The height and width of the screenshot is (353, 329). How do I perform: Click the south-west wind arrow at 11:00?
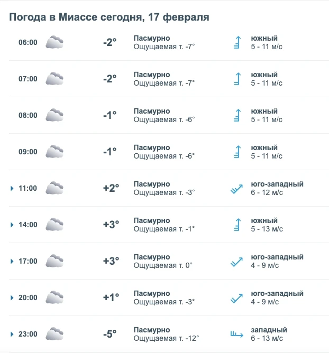(x=236, y=189)
